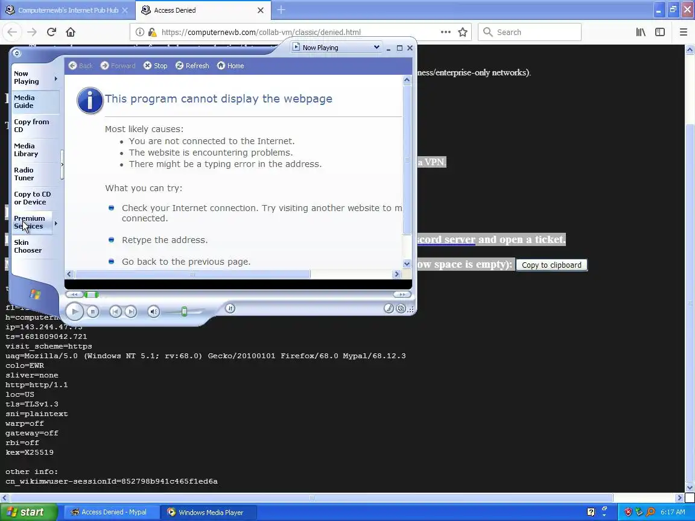Open browser home page

71,32
